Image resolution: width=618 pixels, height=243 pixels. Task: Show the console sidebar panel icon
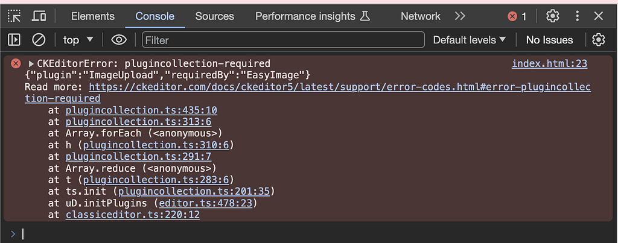(14, 40)
